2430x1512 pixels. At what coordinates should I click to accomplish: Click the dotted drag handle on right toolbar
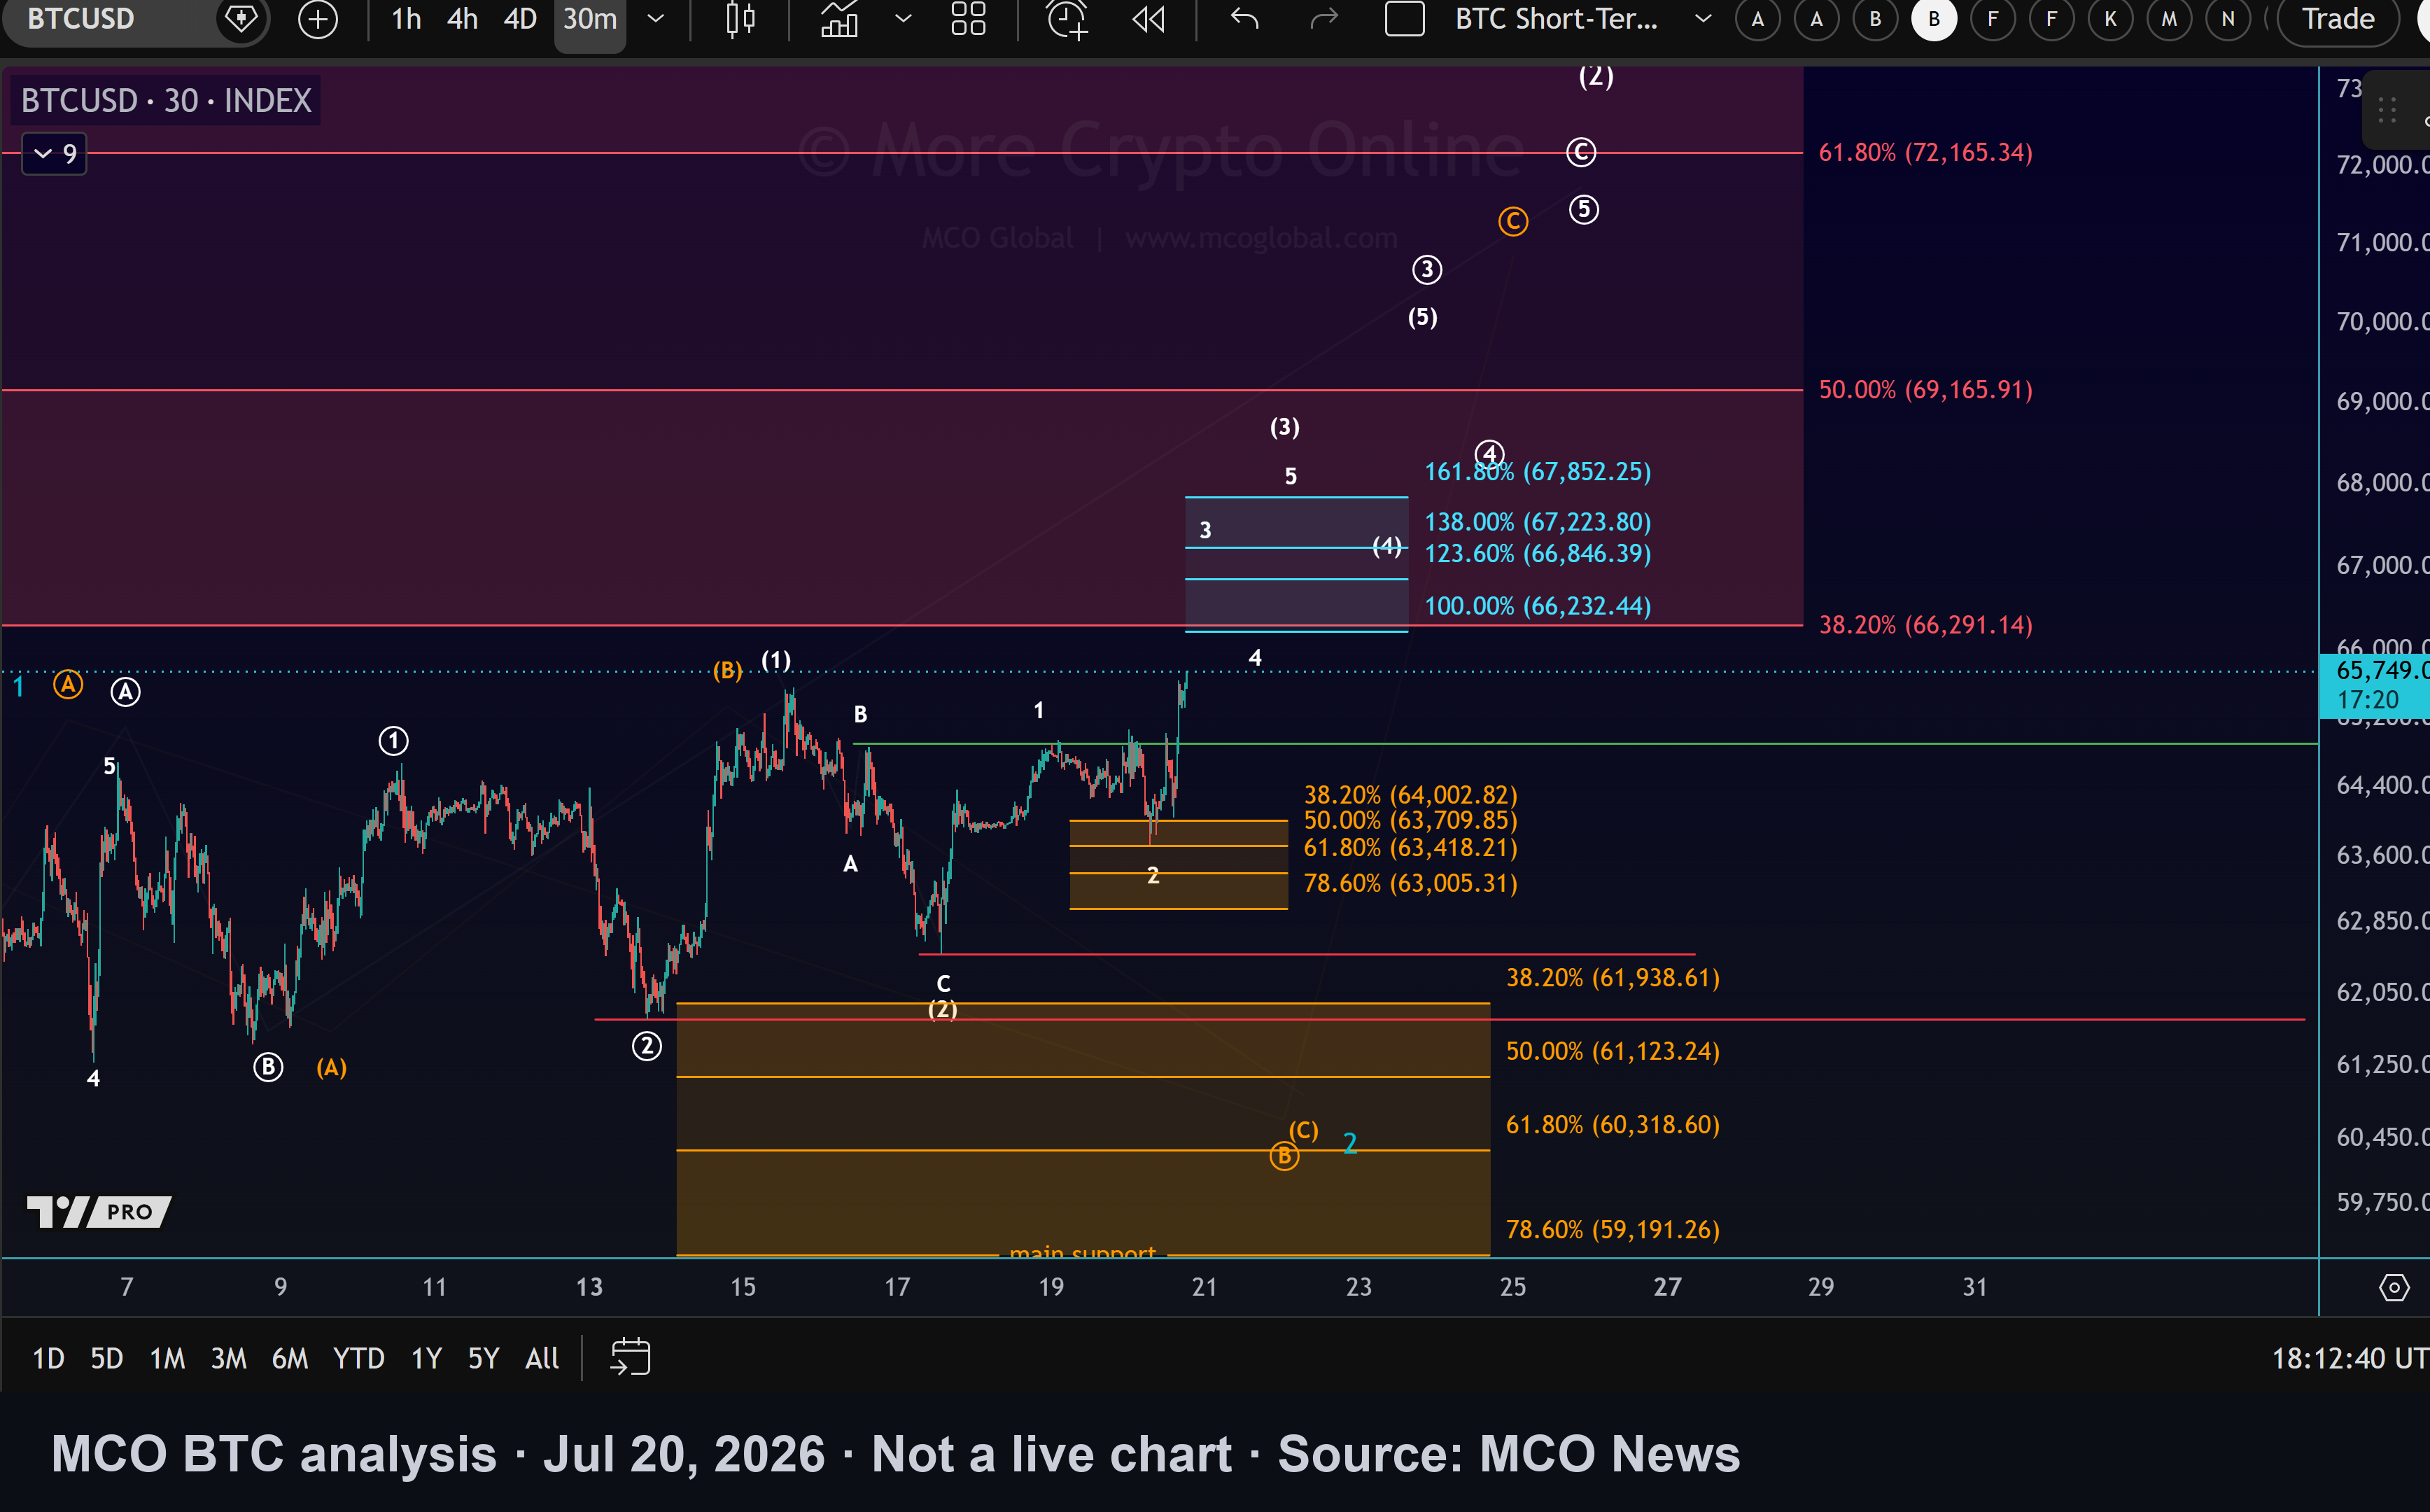(2387, 110)
